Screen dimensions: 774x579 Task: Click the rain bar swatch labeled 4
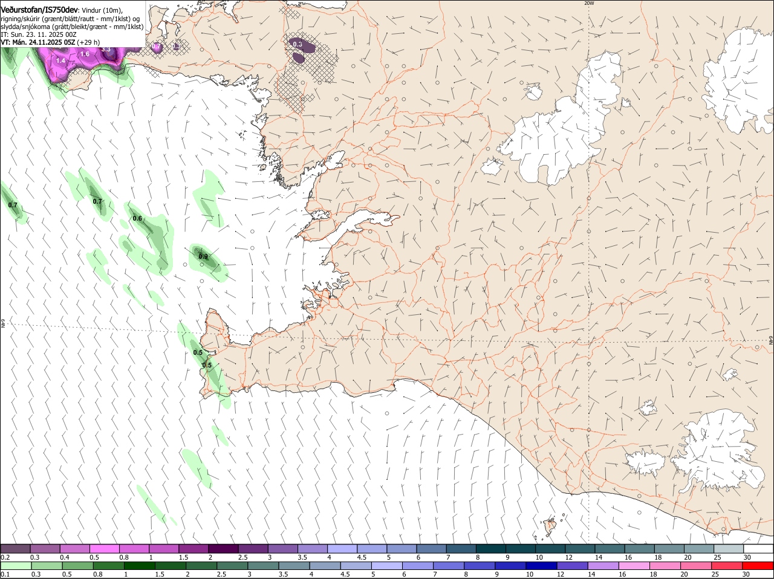325,566
